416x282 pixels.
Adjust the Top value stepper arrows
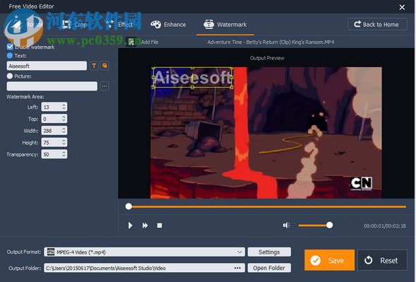[64, 119]
